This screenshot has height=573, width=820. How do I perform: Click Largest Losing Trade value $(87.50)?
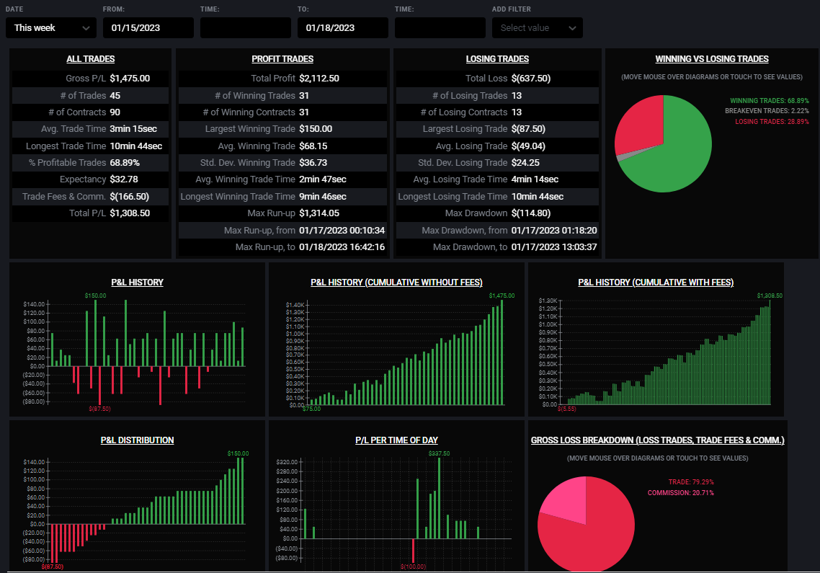tap(528, 129)
